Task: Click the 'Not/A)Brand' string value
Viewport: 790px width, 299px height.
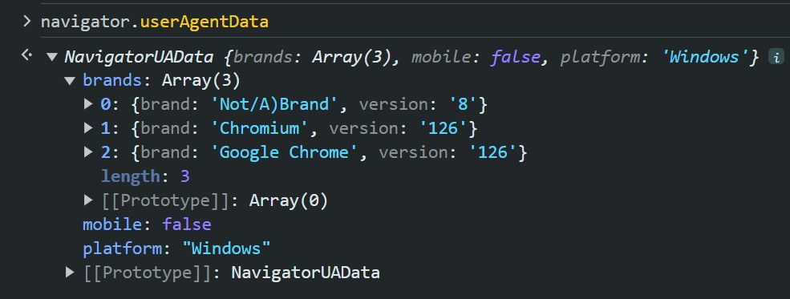Action: [273, 105]
